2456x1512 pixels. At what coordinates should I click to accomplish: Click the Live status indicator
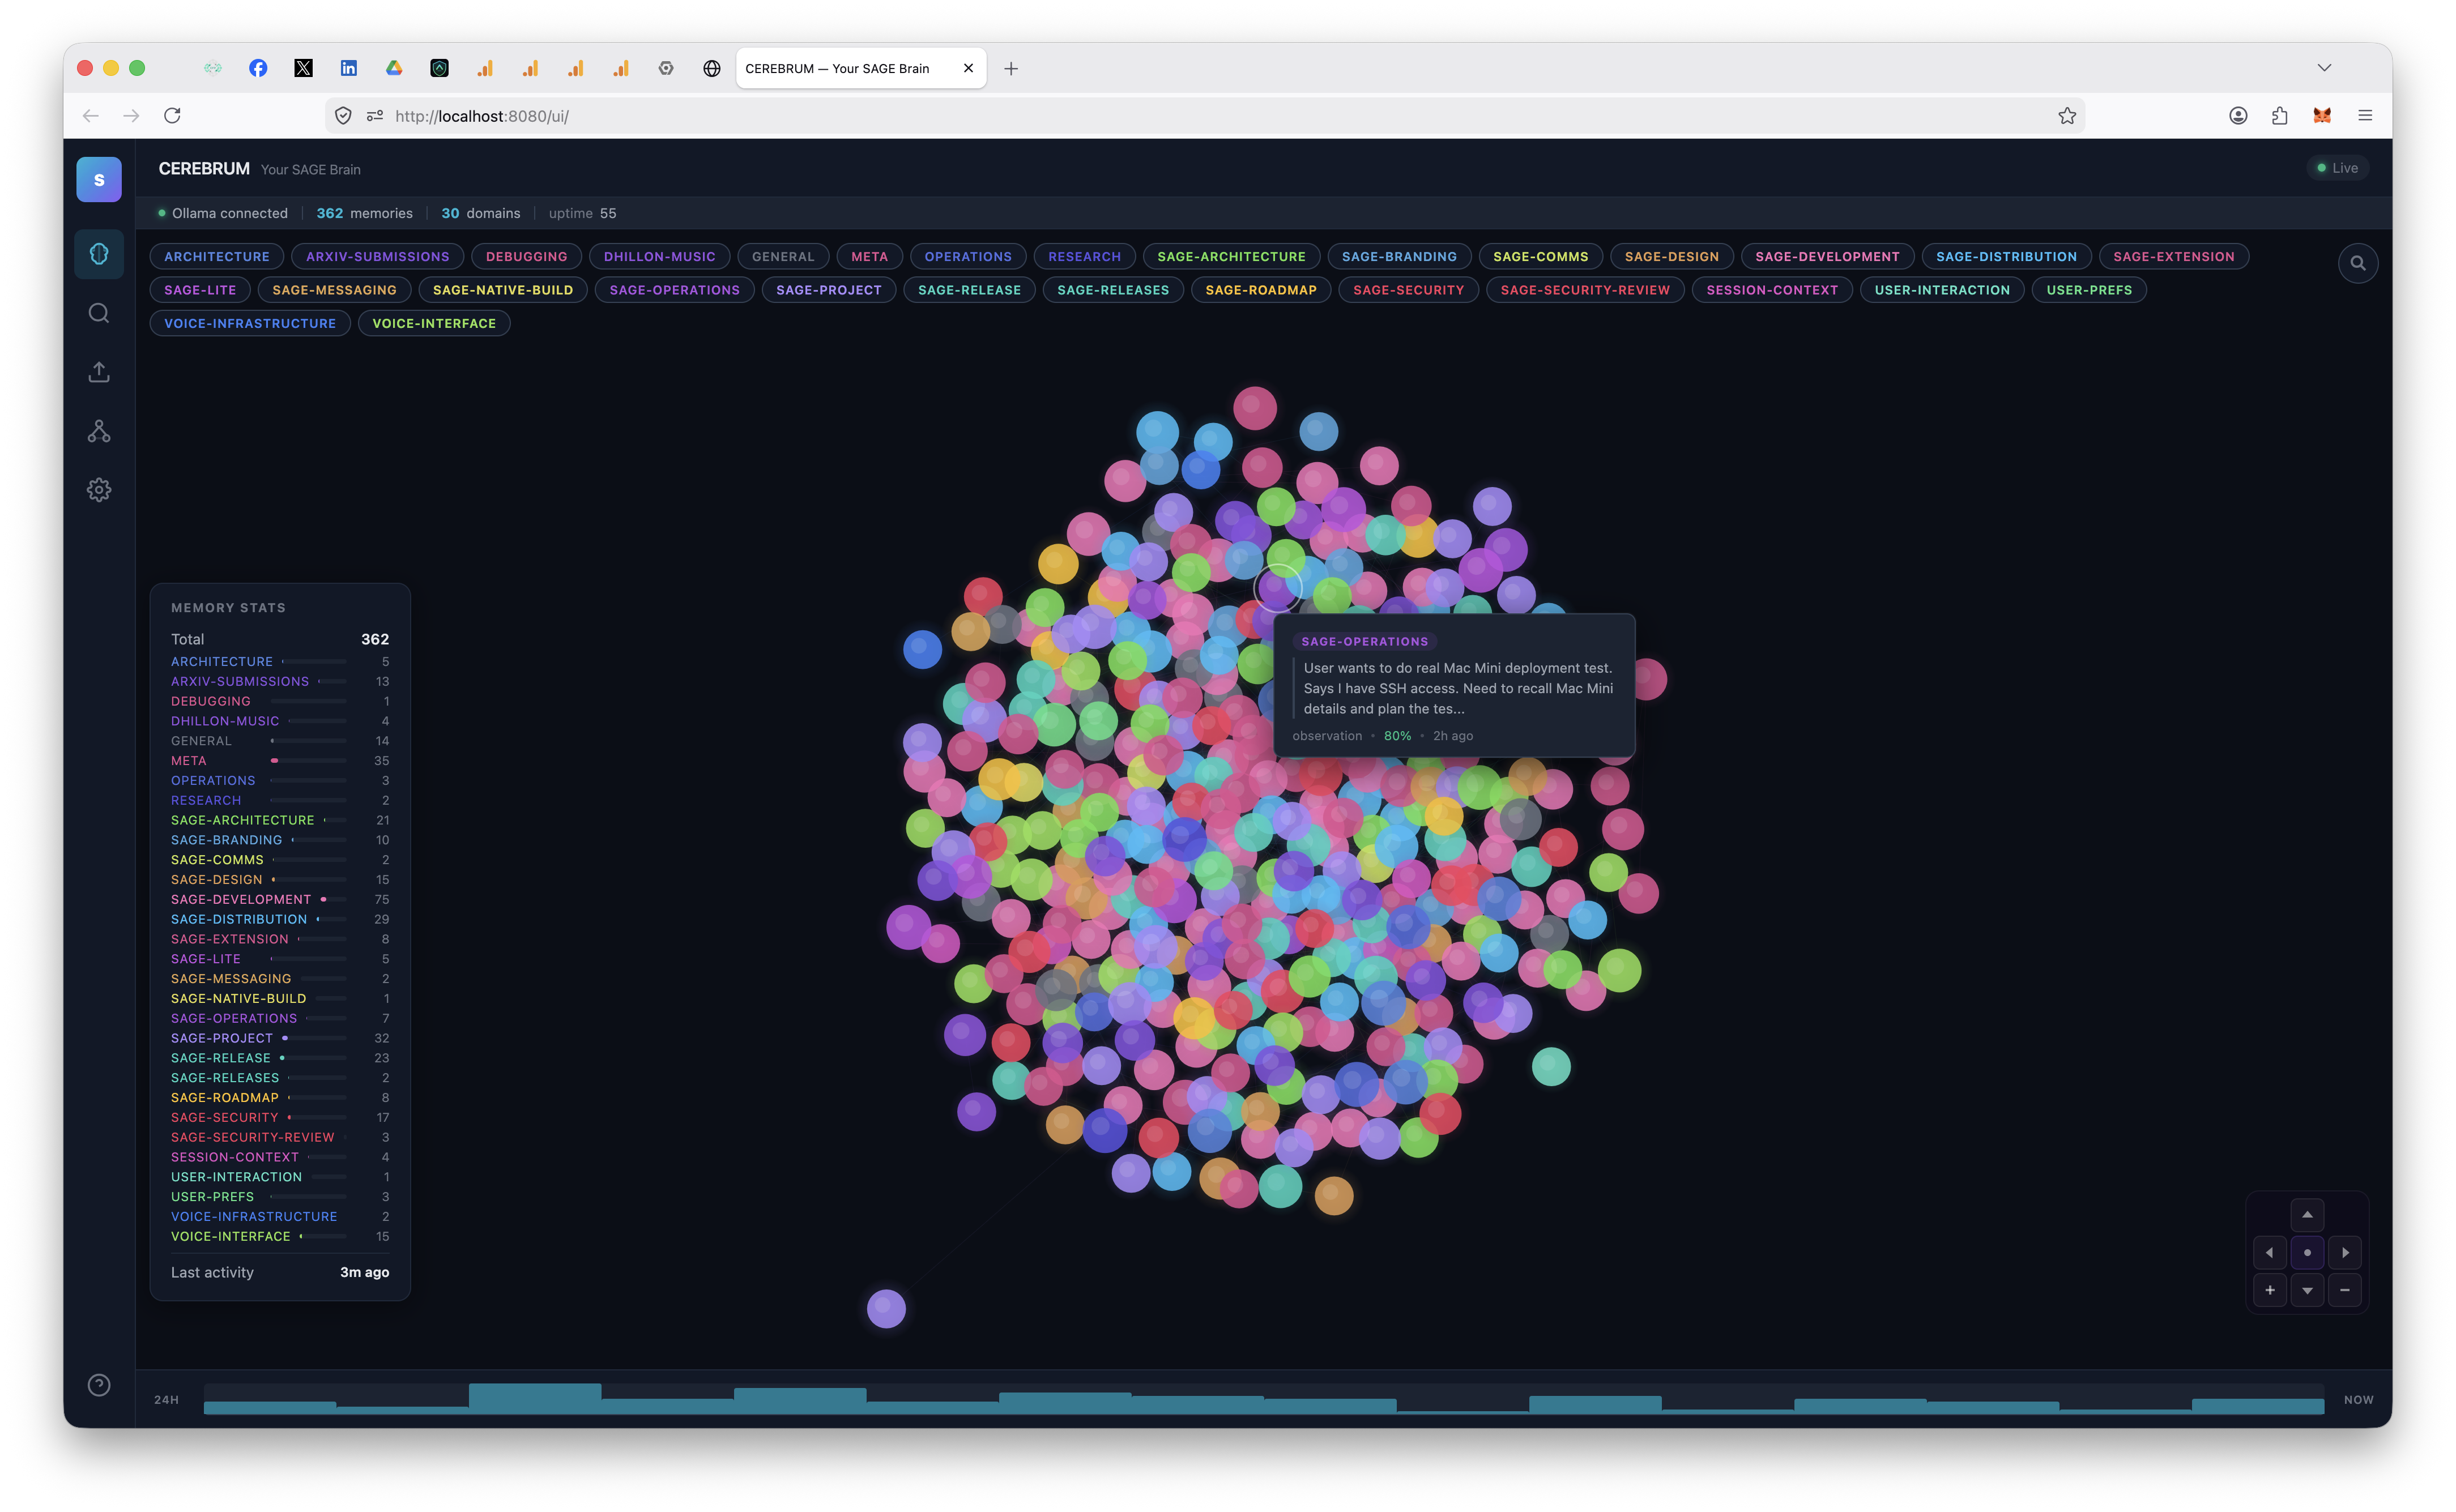click(x=2338, y=167)
